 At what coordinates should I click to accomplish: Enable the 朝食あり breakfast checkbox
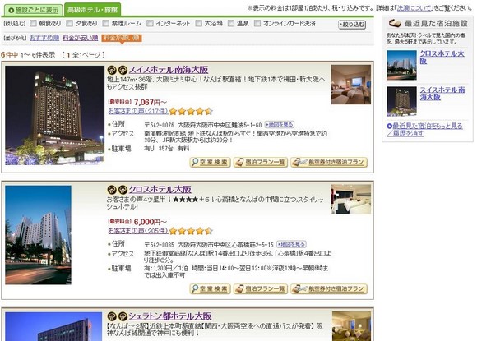tap(33, 23)
